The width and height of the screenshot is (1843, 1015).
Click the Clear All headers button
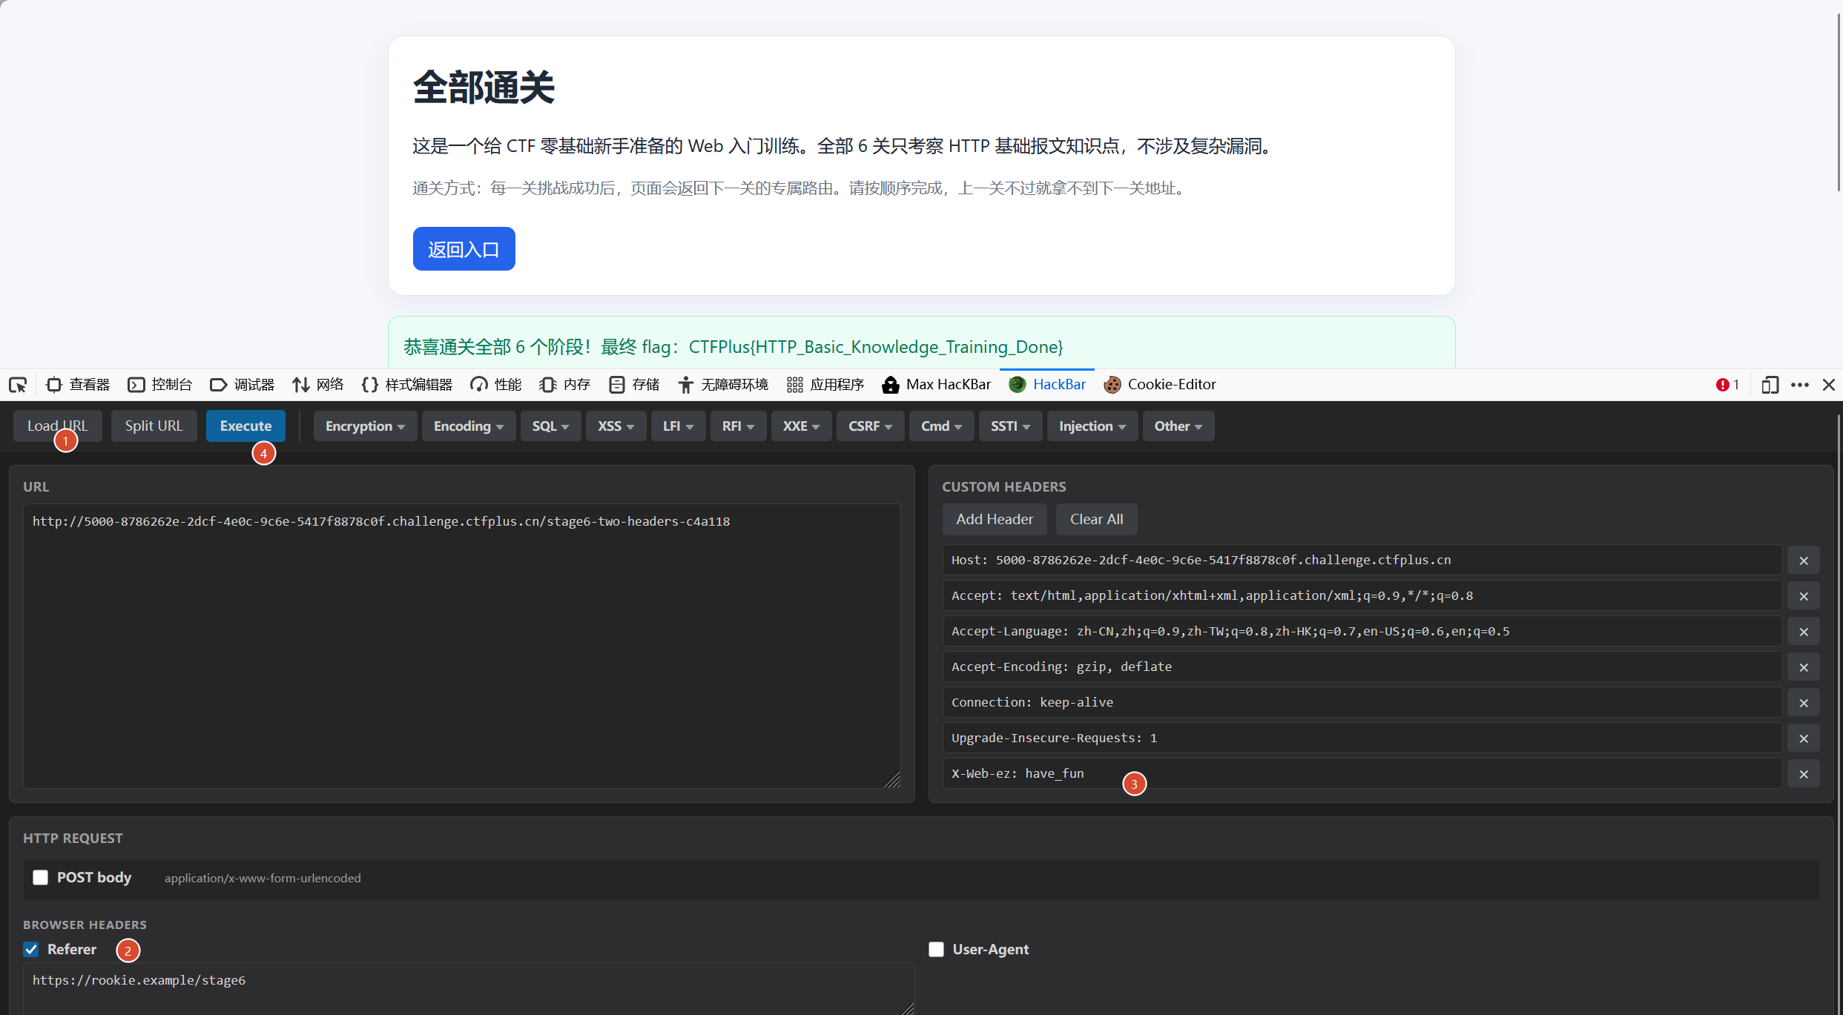click(1096, 520)
